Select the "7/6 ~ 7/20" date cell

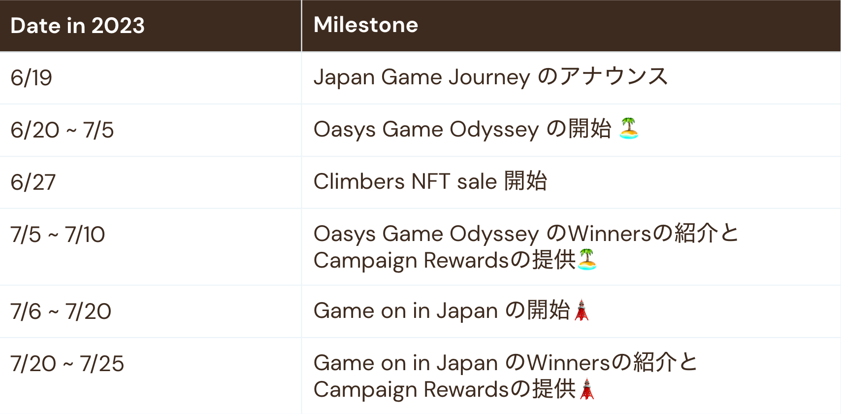tap(61, 311)
